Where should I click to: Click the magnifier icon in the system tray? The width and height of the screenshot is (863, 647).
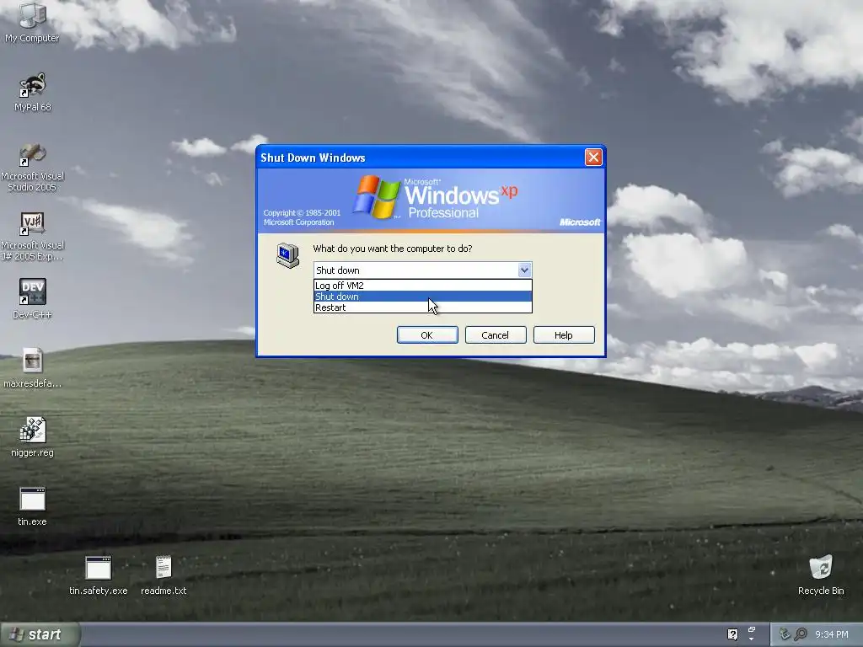[x=801, y=634]
